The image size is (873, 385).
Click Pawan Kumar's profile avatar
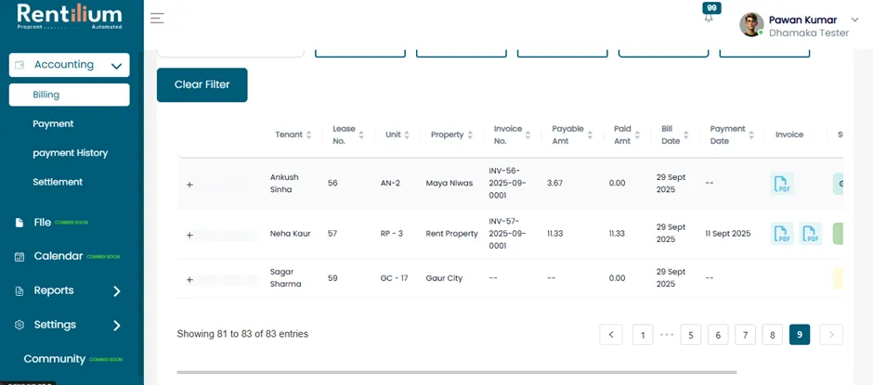pos(751,25)
